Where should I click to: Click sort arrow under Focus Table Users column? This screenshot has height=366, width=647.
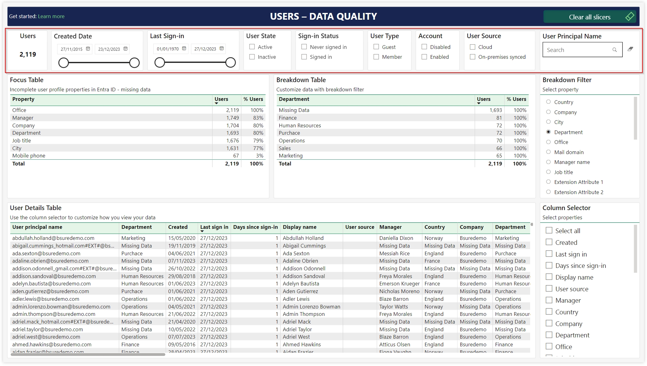coord(217,103)
